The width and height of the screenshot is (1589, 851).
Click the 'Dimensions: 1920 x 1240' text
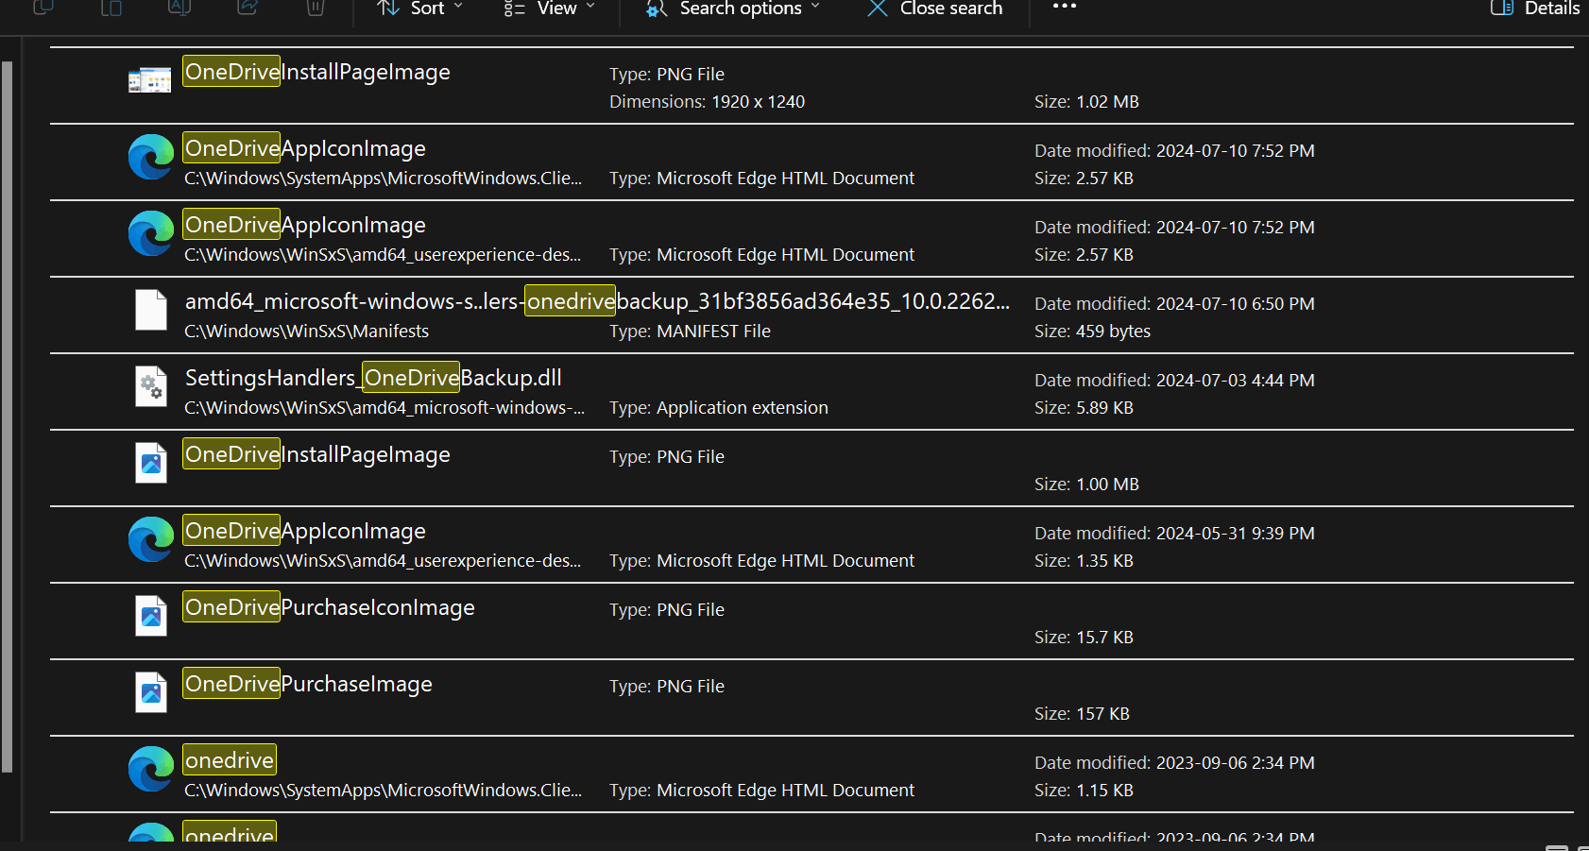point(707,102)
